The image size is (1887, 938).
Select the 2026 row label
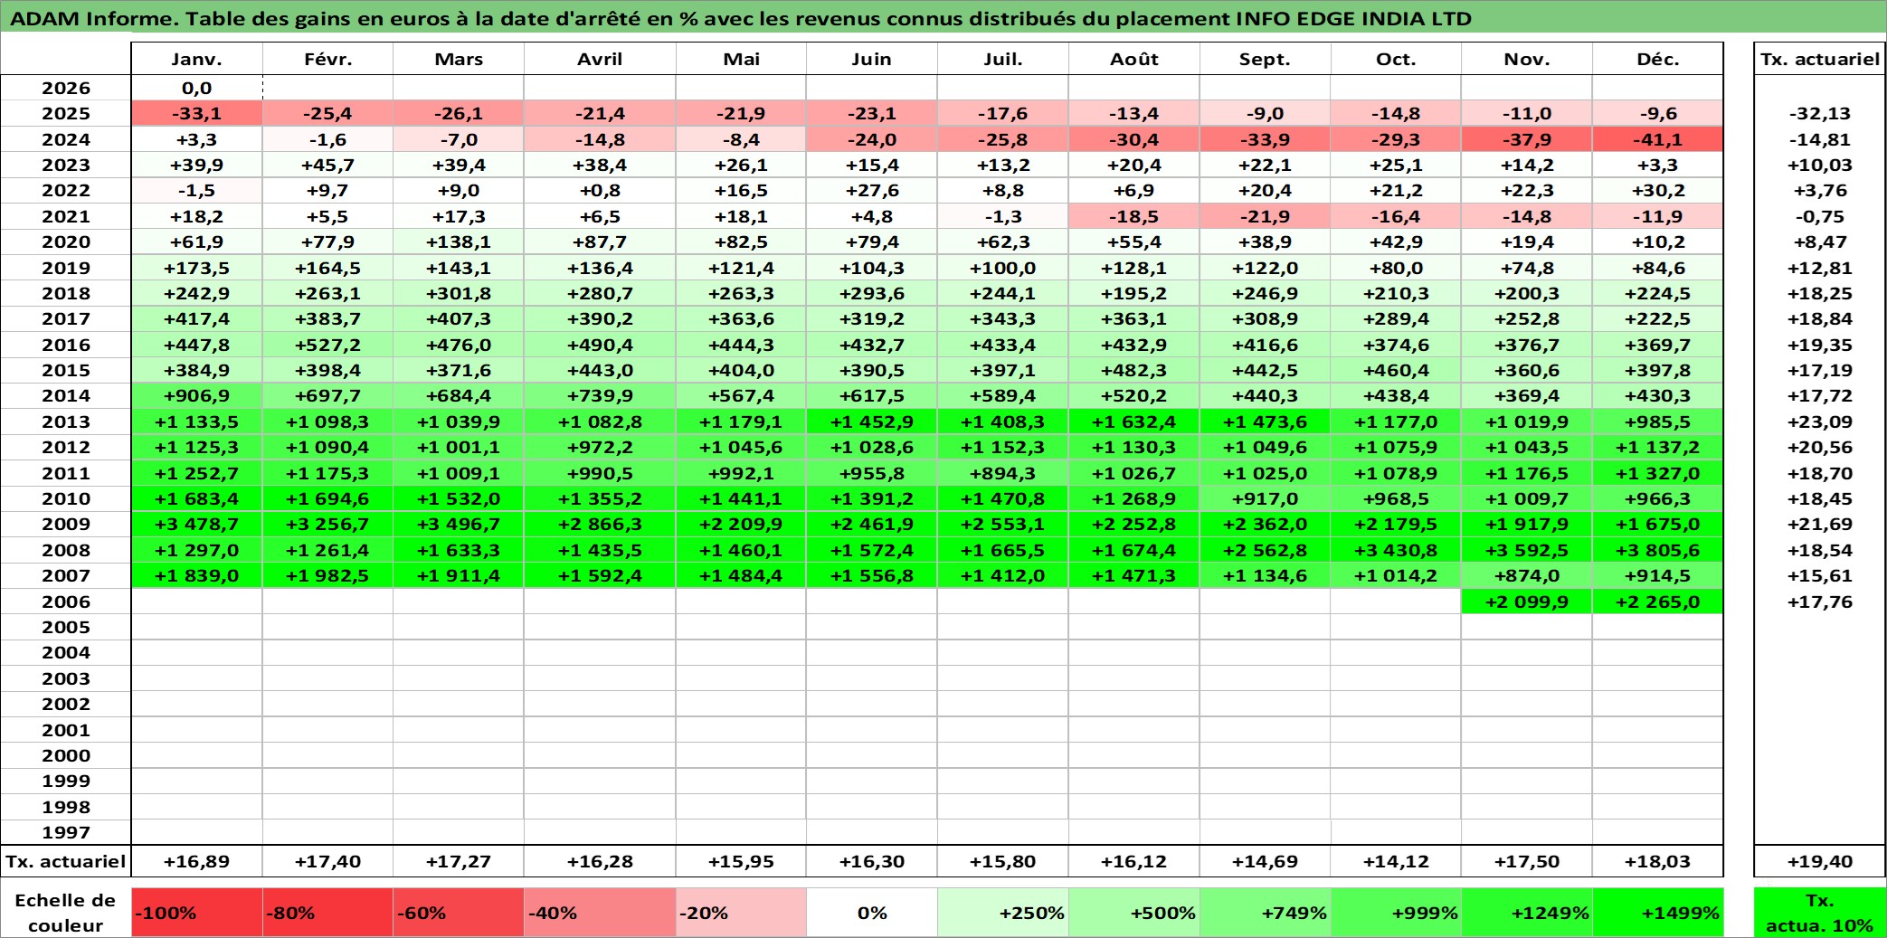[66, 88]
